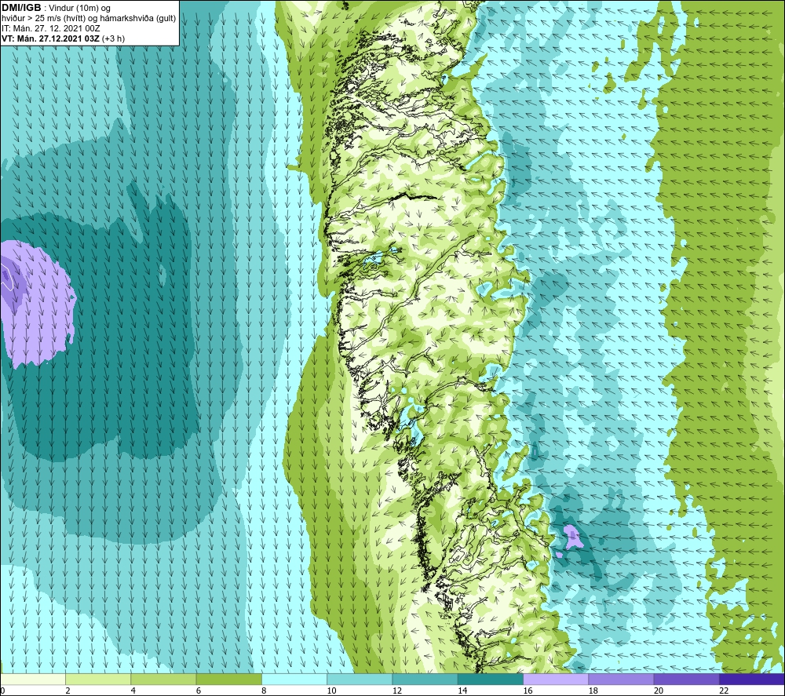
Task: Click the purple 18–20 m/s legend swatch
Action: (x=621, y=679)
